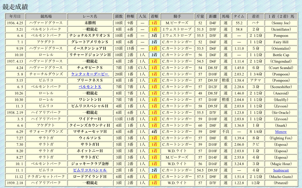Click the 競馬場 column header

46,16
